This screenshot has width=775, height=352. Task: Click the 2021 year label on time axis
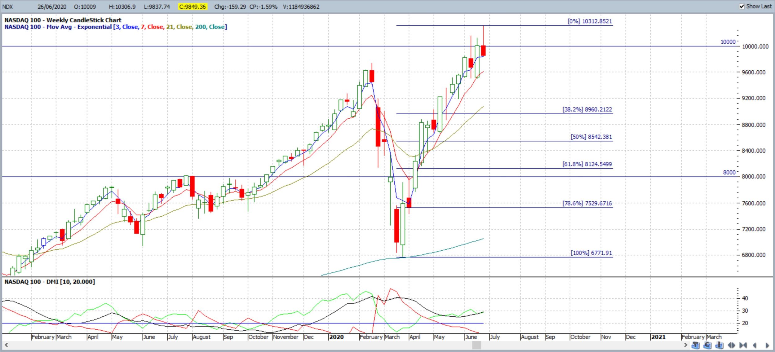pos(658,337)
